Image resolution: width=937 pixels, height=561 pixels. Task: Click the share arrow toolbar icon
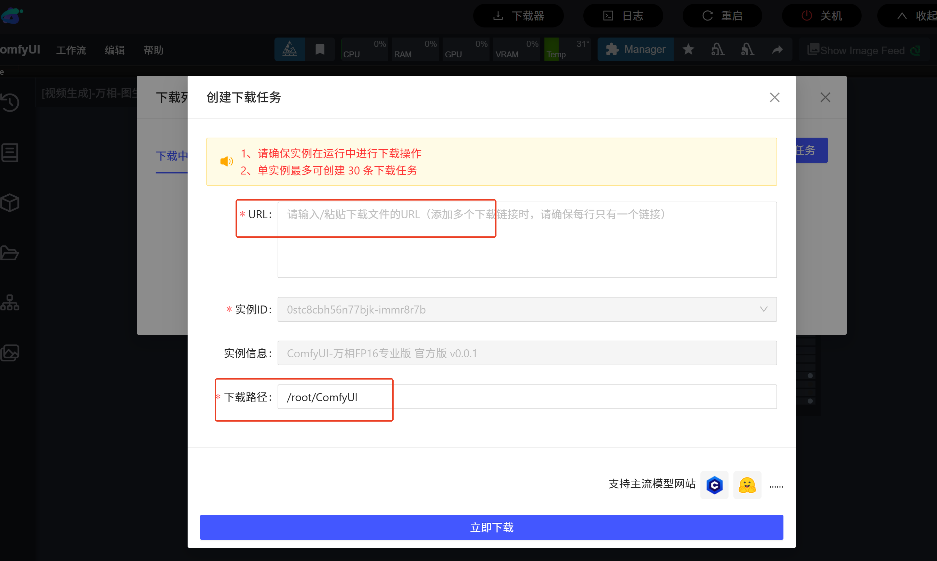click(777, 49)
